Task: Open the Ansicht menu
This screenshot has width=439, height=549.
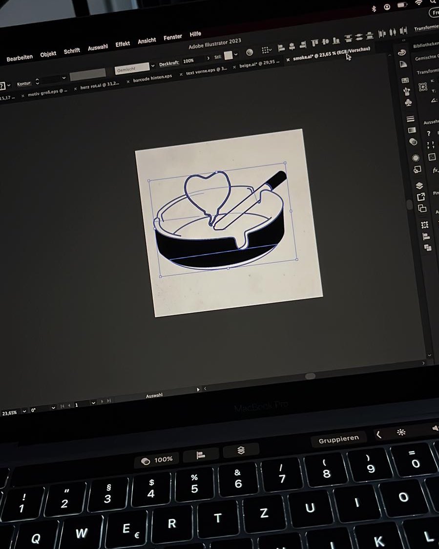Action: pos(147,41)
